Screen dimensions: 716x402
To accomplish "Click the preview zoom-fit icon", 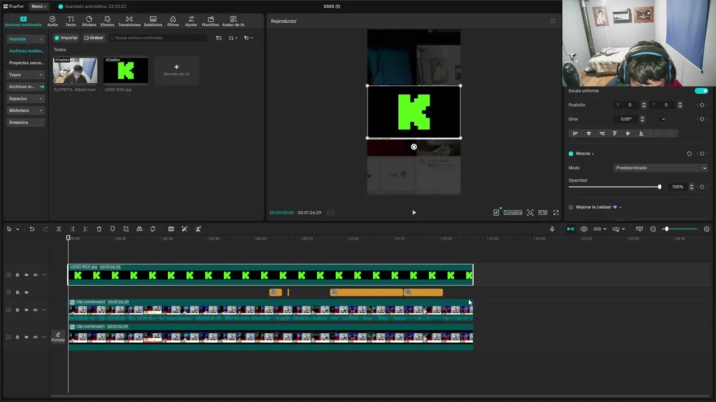I will [530, 213].
